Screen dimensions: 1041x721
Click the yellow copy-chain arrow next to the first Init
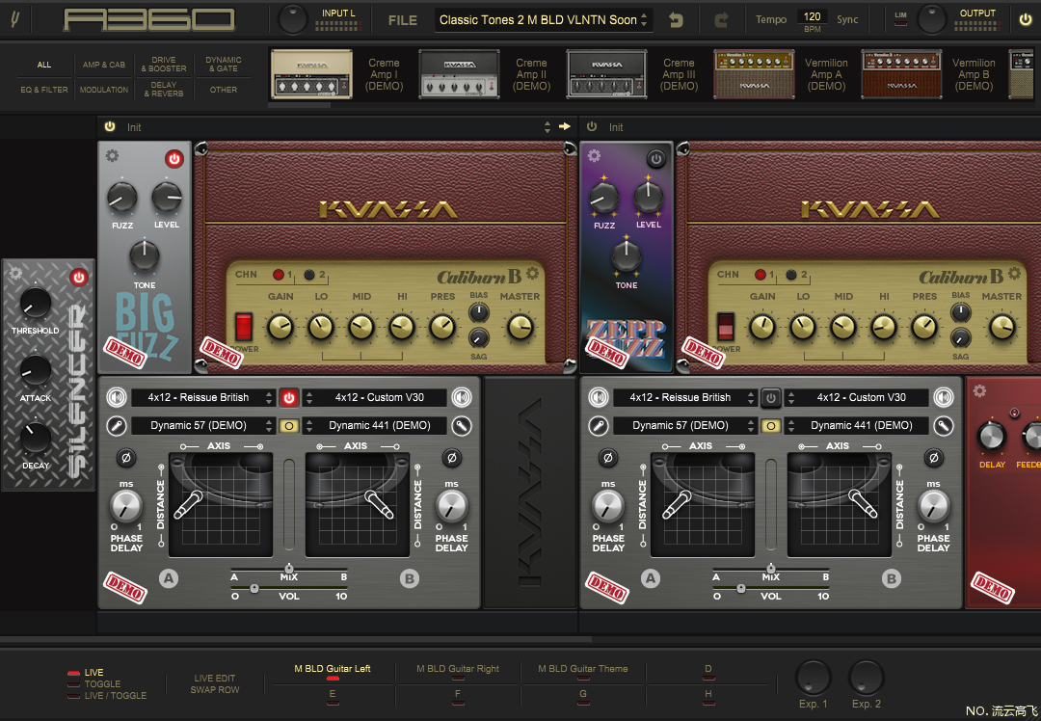565,126
